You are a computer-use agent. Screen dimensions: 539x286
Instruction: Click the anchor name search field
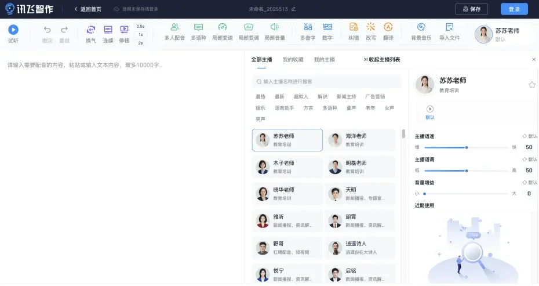[x=326, y=82]
